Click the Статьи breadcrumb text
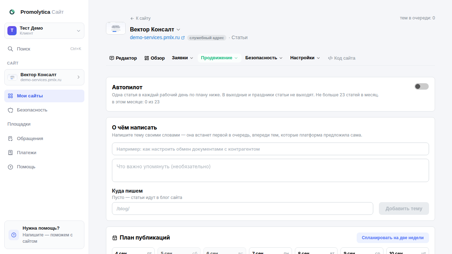The width and height of the screenshot is (452, 254). [x=239, y=37]
